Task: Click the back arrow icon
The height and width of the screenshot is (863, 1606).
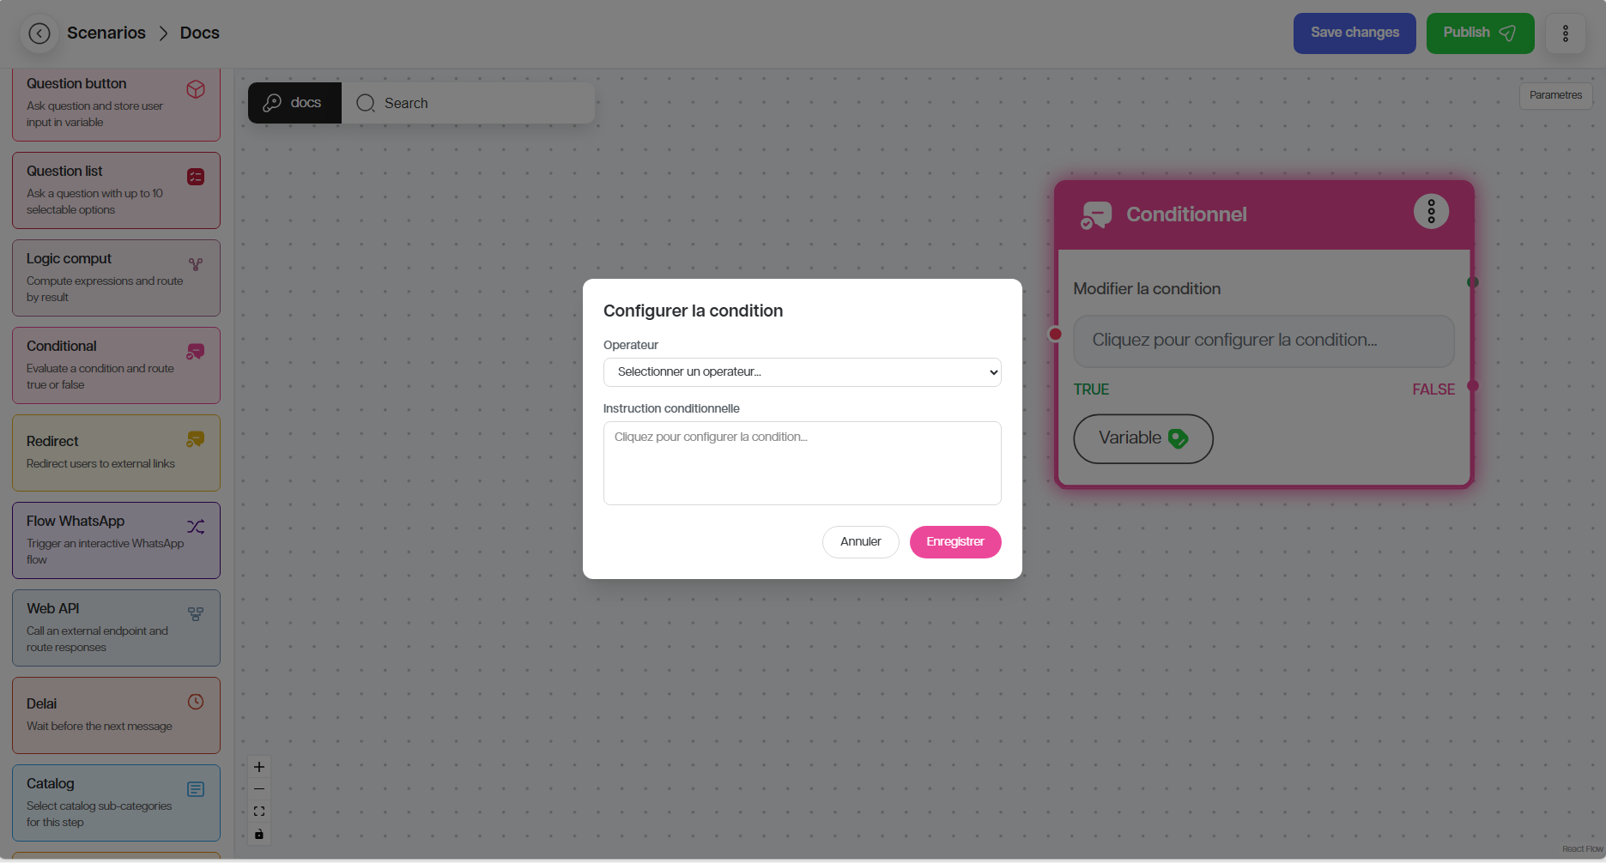Action: [39, 33]
